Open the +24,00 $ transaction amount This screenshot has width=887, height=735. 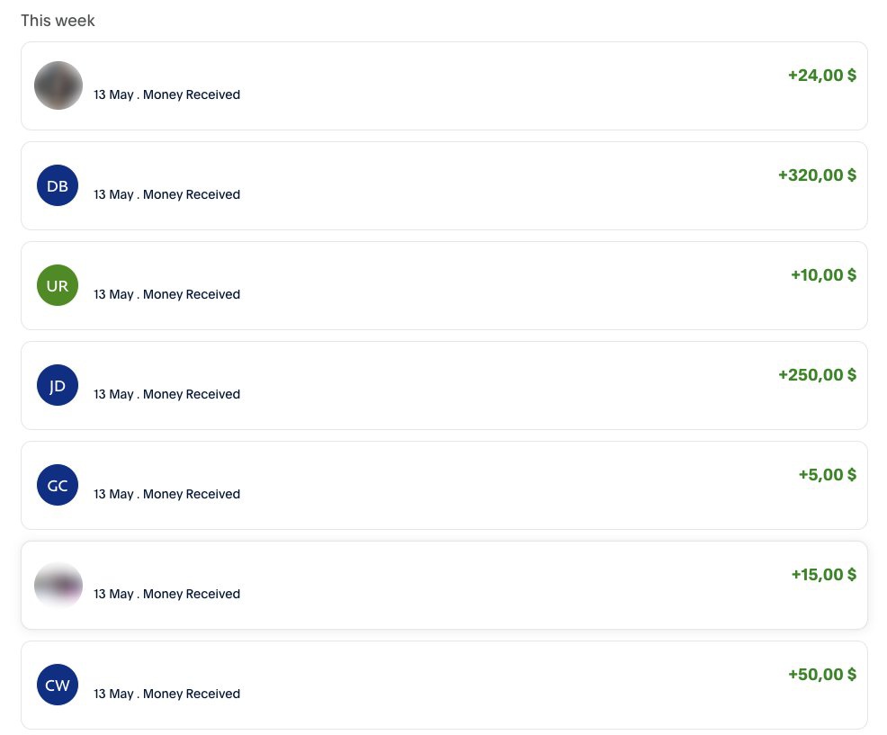click(821, 76)
